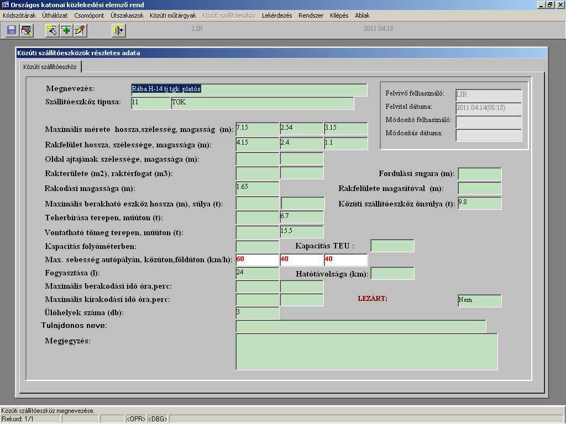This screenshot has height=424, width=566.
Task: Open the Közúti műtárgyak menu
Action: coord(173,15)
